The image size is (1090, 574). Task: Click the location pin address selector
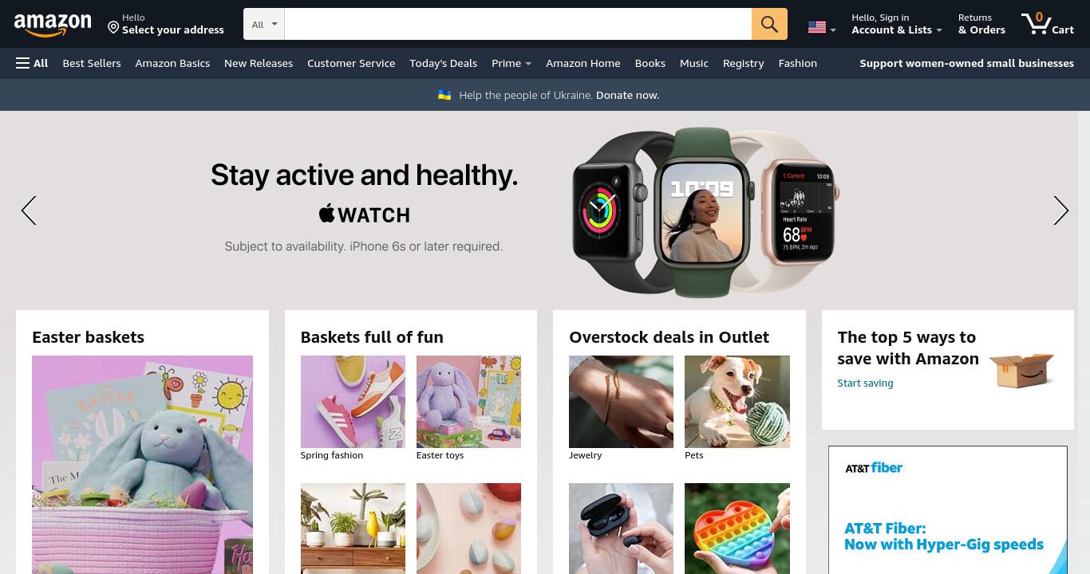tap(166, 24)
